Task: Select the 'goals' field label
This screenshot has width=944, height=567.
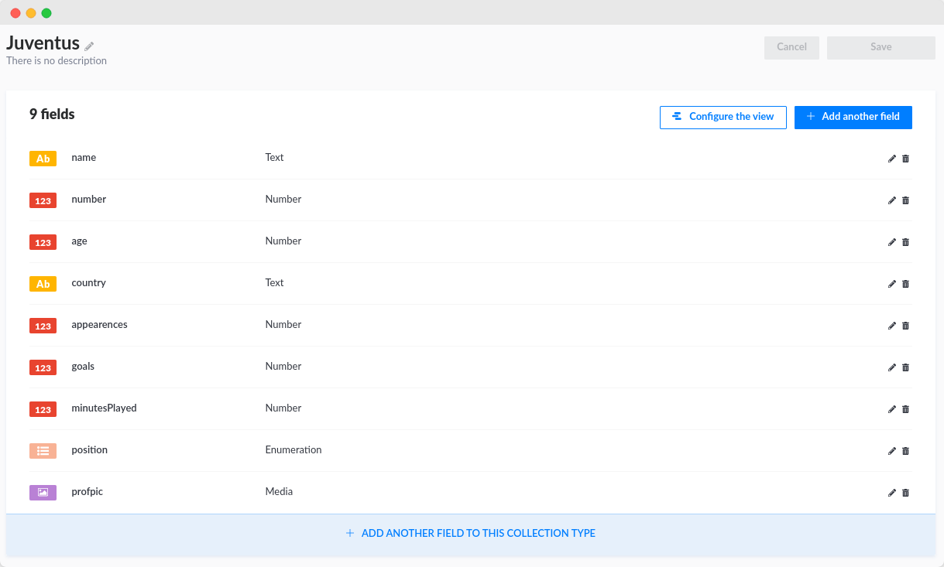Action: [83, 367]
